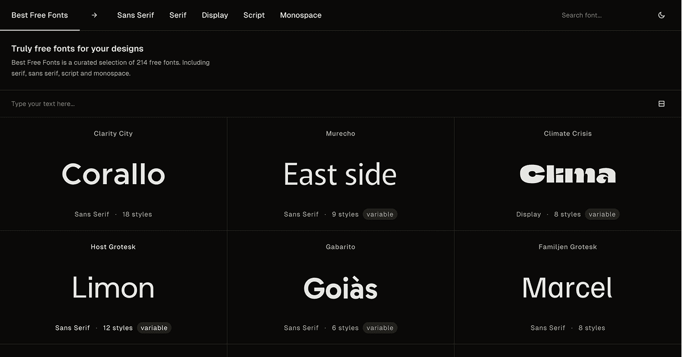682x357 pixels.
Task: Show Display fonts category
Action: pyautogui.click(x=215, y=15)
